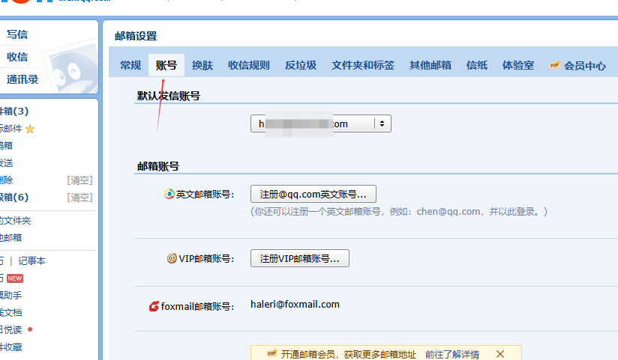The image size is (618, 360).
Task: Open the 收信规则 tab
Action: [x=249, y=65]
